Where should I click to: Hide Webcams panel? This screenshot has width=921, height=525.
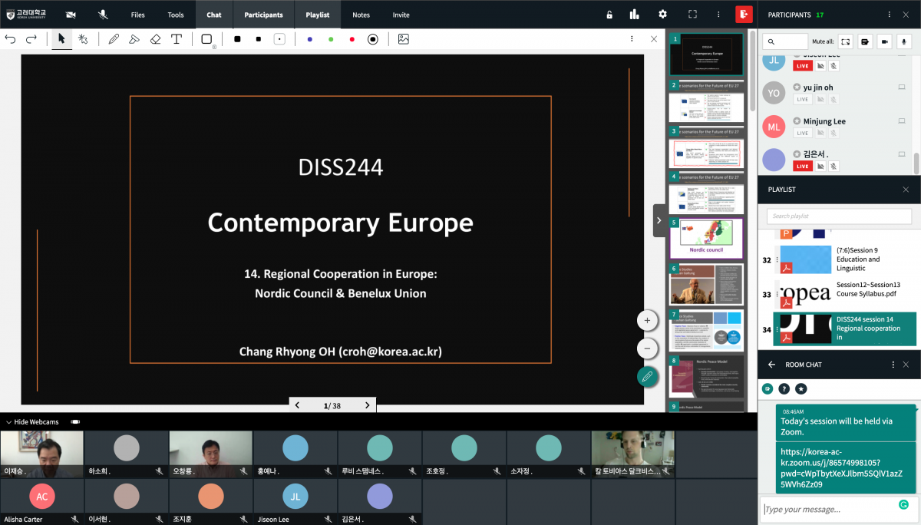pos(31,422)
